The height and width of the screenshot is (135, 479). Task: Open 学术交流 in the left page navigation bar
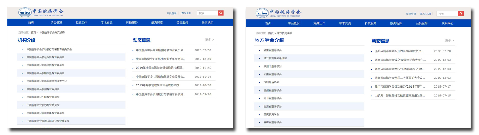coord(107,23)
